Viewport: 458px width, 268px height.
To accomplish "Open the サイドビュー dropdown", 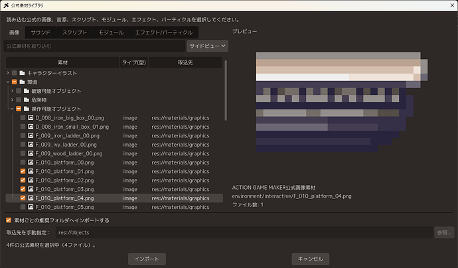I will 207,46.
